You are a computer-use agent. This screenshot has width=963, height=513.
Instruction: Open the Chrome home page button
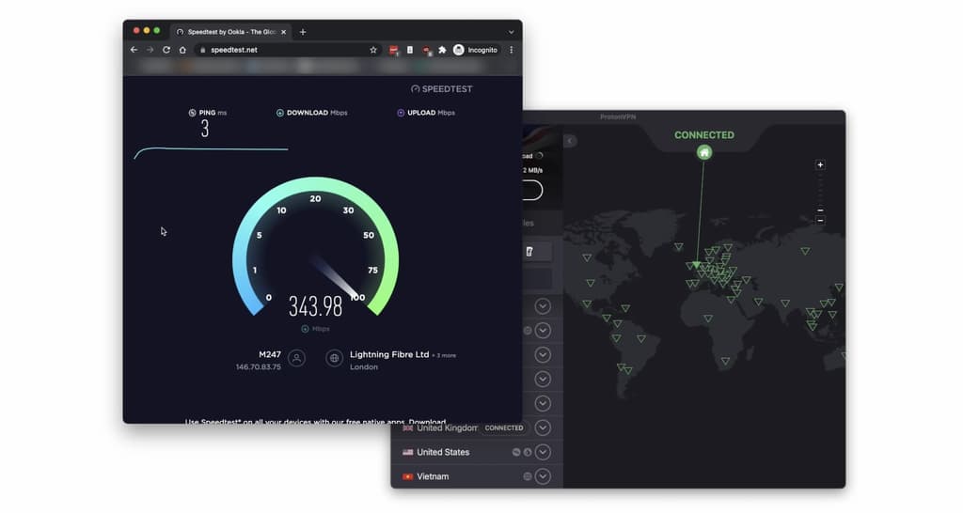click(x=182, y=50)
